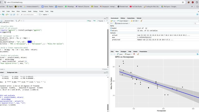Switch to the Connections tab
Screen dimensions: 199x112
131,18
